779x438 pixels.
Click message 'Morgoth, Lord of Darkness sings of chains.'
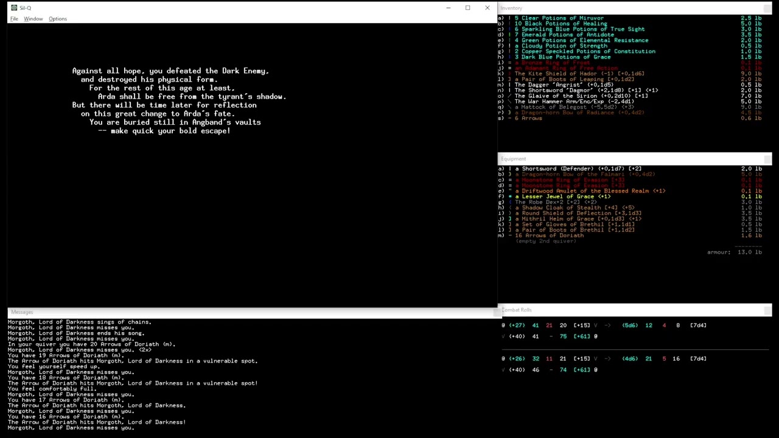[x=80, y=322]
